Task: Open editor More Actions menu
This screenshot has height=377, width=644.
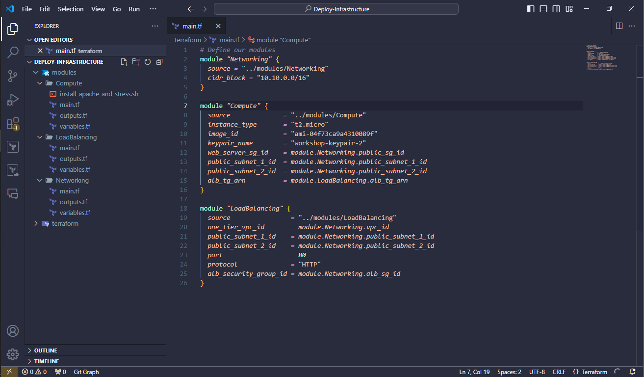Action: pyautogui.click(x=633, y=26)
